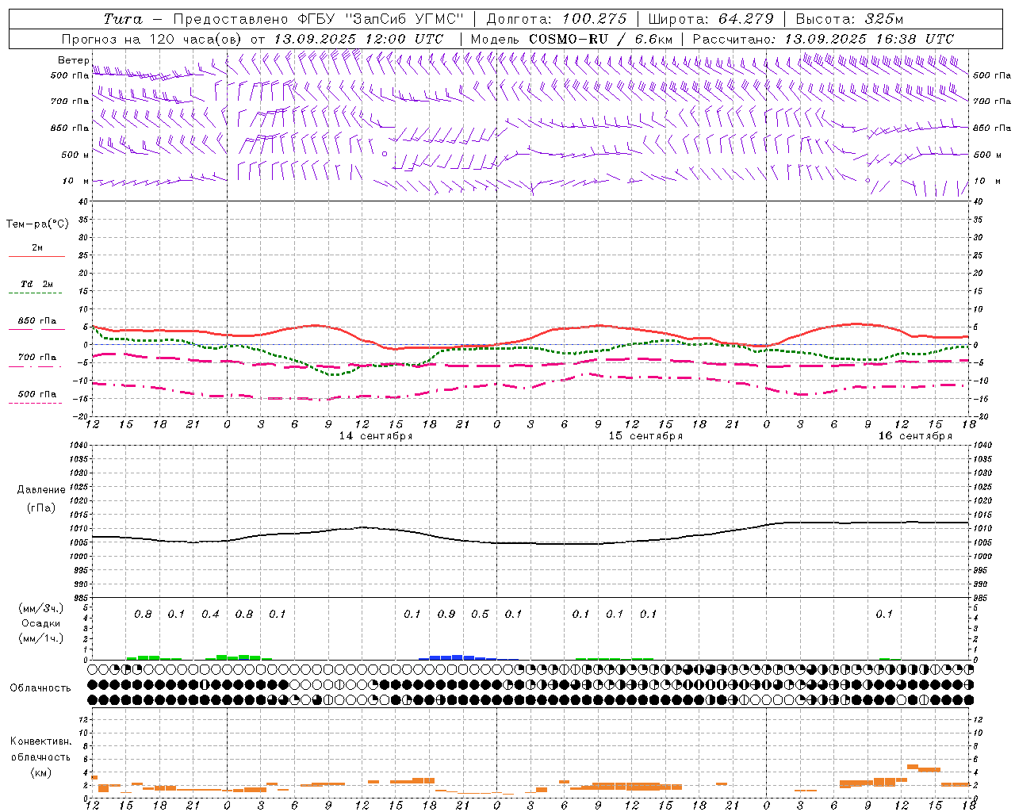Click the "16 сентября" date label

(915, 436)
